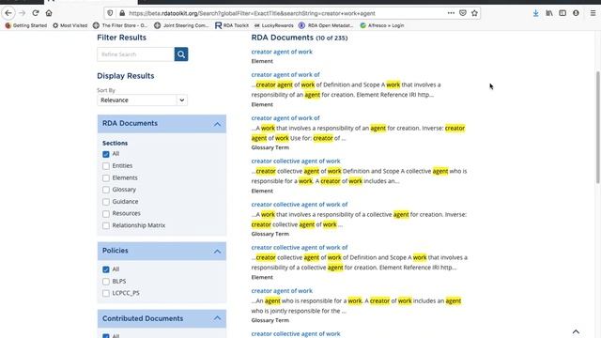Click the back-to-top chevron at page bottom
The image size is (601, 338).
pos(576,331)
